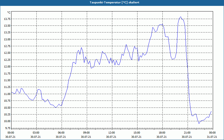Click the 12:00 x-axis time label
The height and width of the screenshot is (140, 224).
tap(112, 133)
